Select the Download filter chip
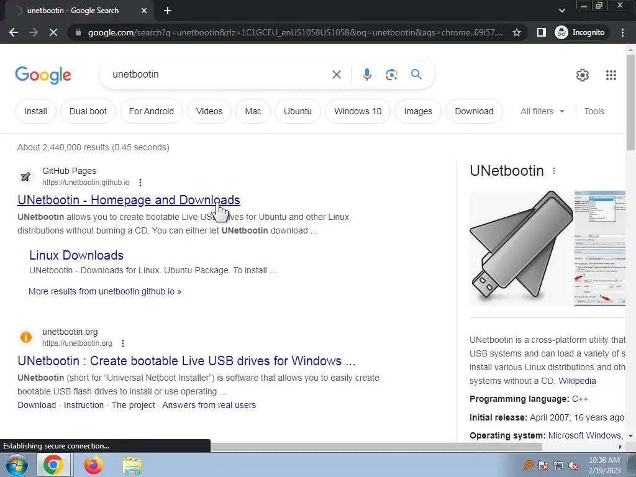 [x=474, y=111]
